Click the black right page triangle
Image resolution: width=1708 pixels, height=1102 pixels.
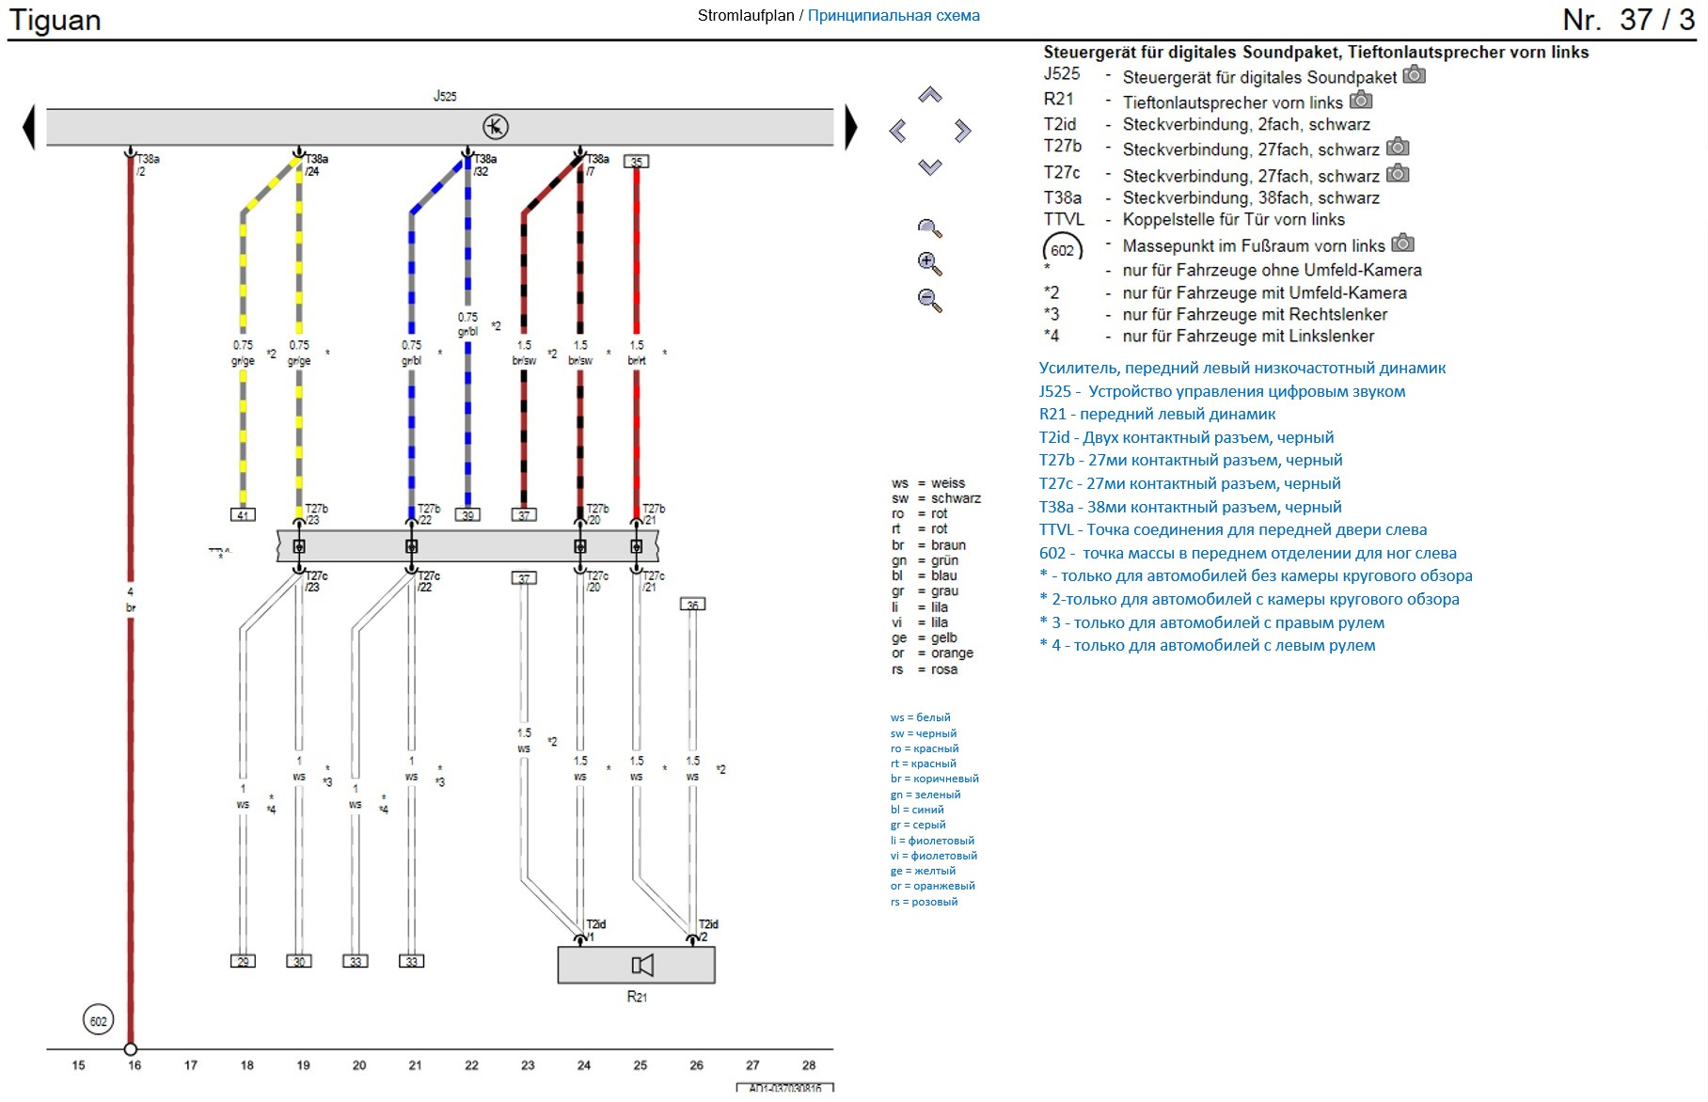coord(851,127)
